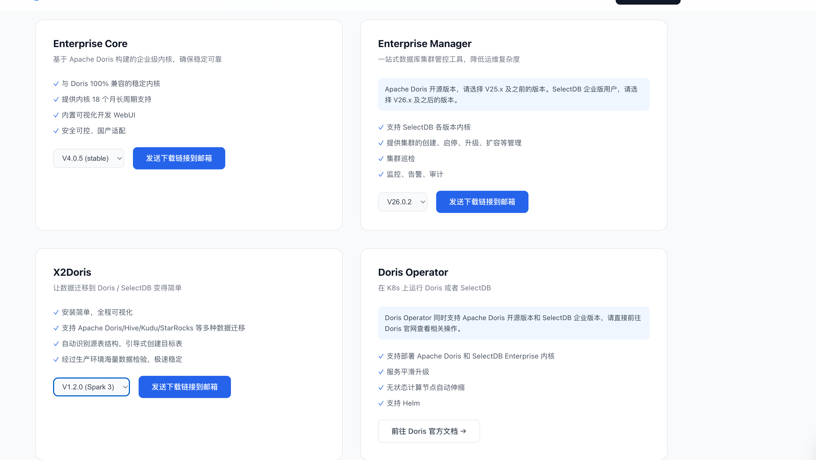Click checkmark beside '监控、告警、审计'
Image resolution: width=816 pixels, height=460 pixels.
click(381, 174)
